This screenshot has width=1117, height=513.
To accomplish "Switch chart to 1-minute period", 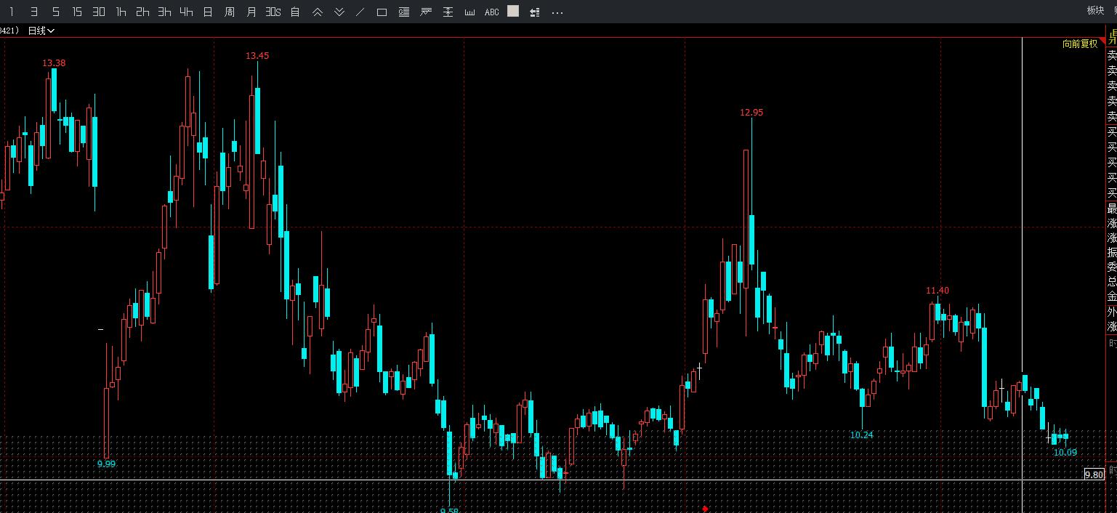I will point(12,12).
